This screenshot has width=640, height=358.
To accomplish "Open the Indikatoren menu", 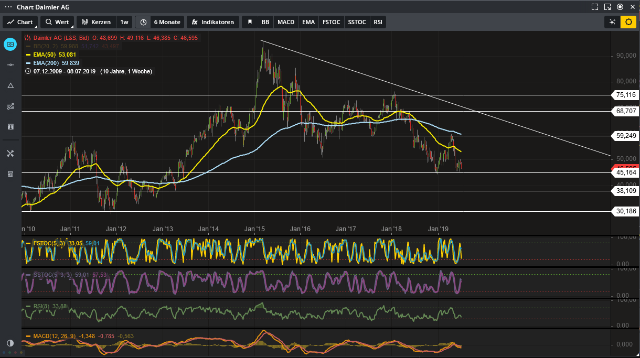I will tap(213, 22).
